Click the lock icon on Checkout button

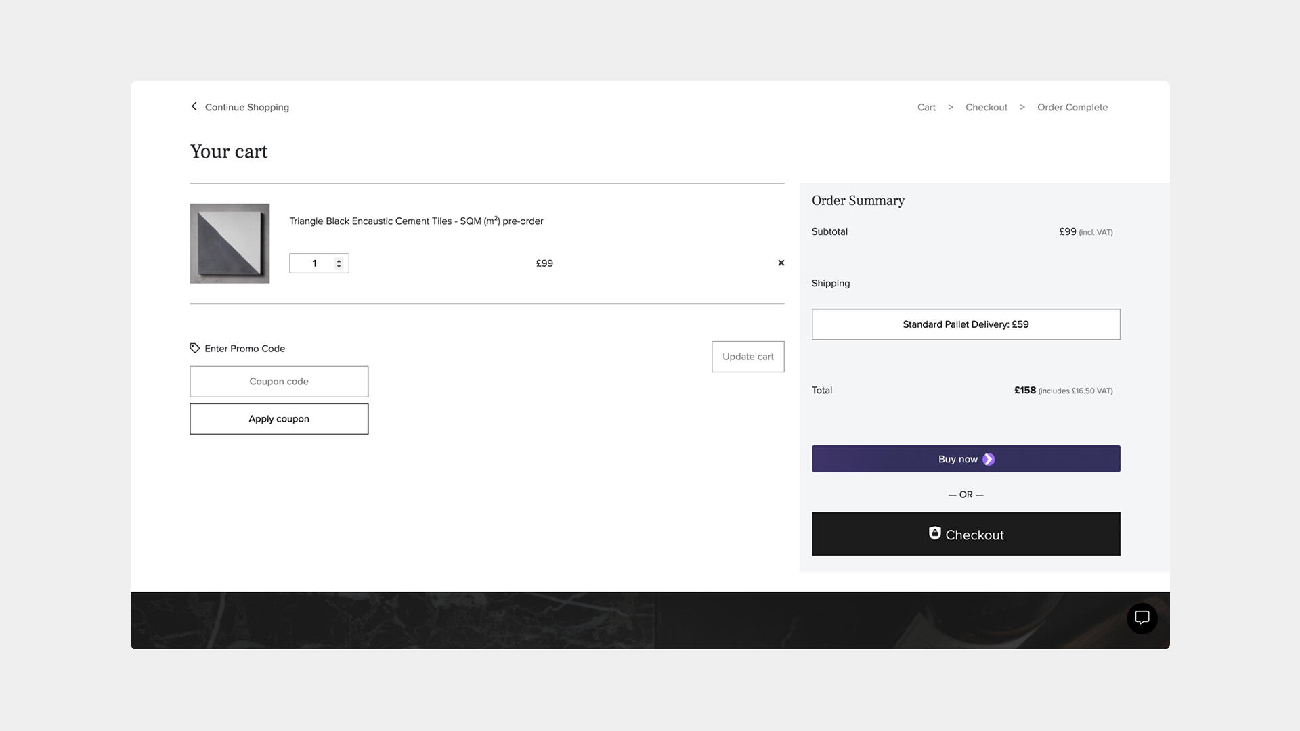pos(934,533)
